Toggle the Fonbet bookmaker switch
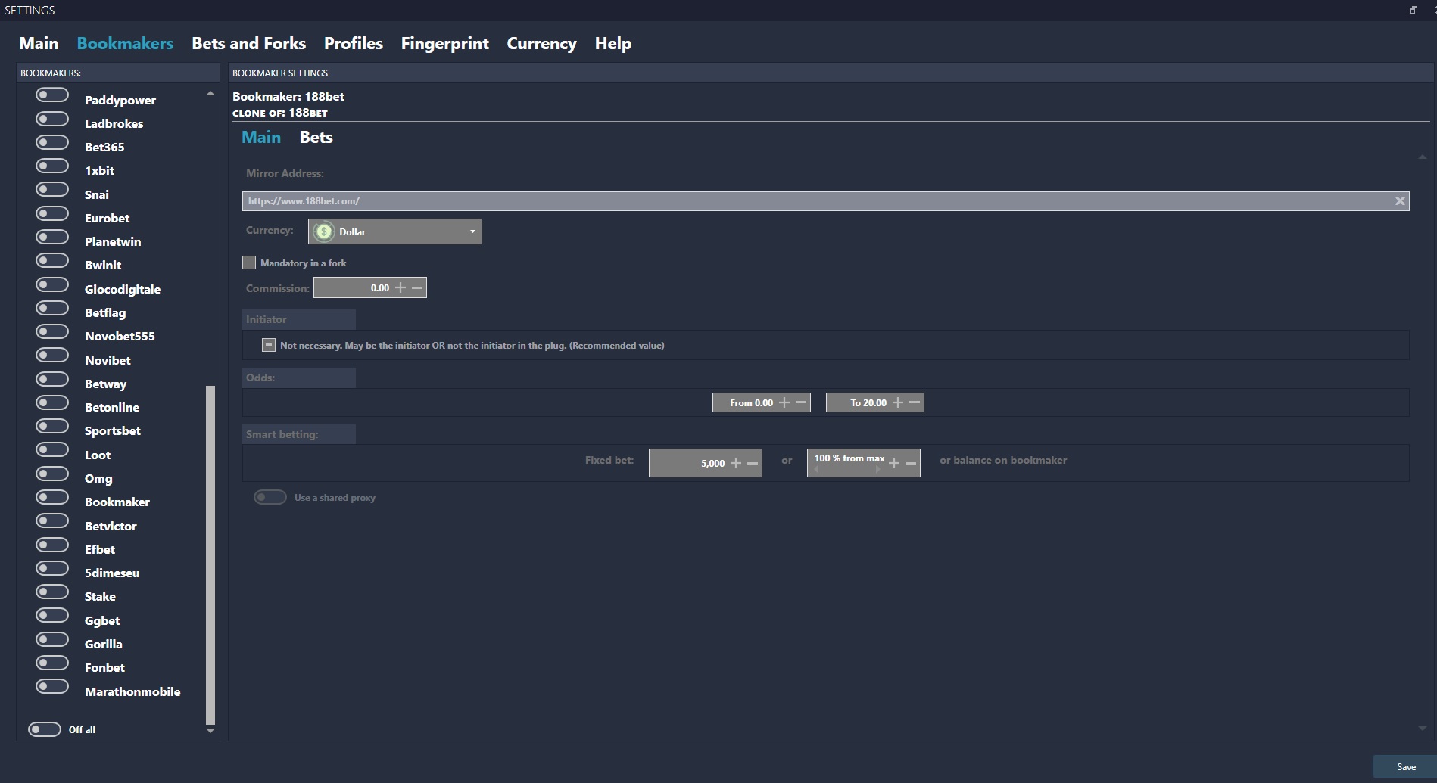 (52, 663)
